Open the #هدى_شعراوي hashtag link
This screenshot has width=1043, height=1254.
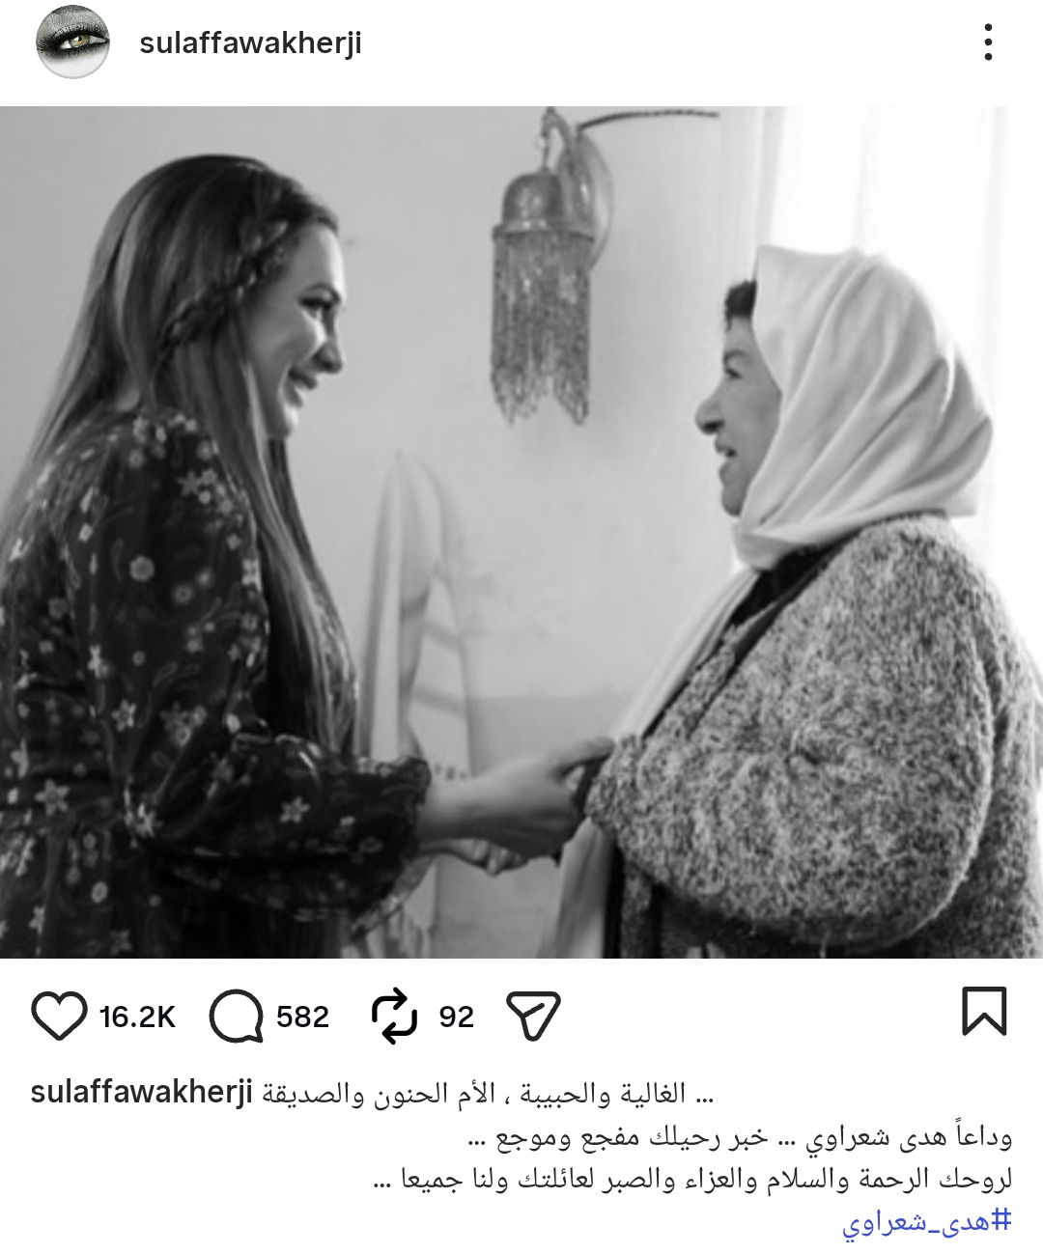coord(925,1222)
